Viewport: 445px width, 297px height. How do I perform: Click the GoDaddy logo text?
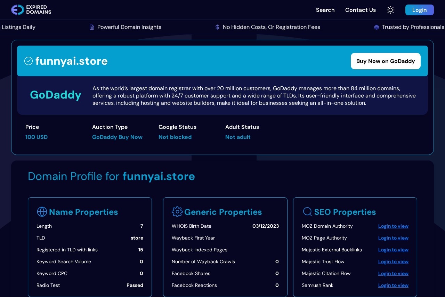click(x=56, y=95)
